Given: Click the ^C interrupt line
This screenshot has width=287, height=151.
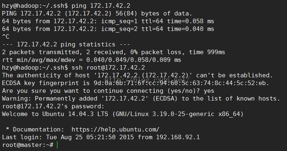Looking at the screenshot, I should click(x=6, y=37).
